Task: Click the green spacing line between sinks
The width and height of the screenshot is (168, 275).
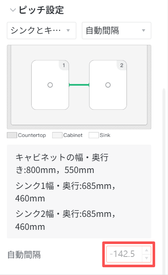Action: click(x=79, y=85)
